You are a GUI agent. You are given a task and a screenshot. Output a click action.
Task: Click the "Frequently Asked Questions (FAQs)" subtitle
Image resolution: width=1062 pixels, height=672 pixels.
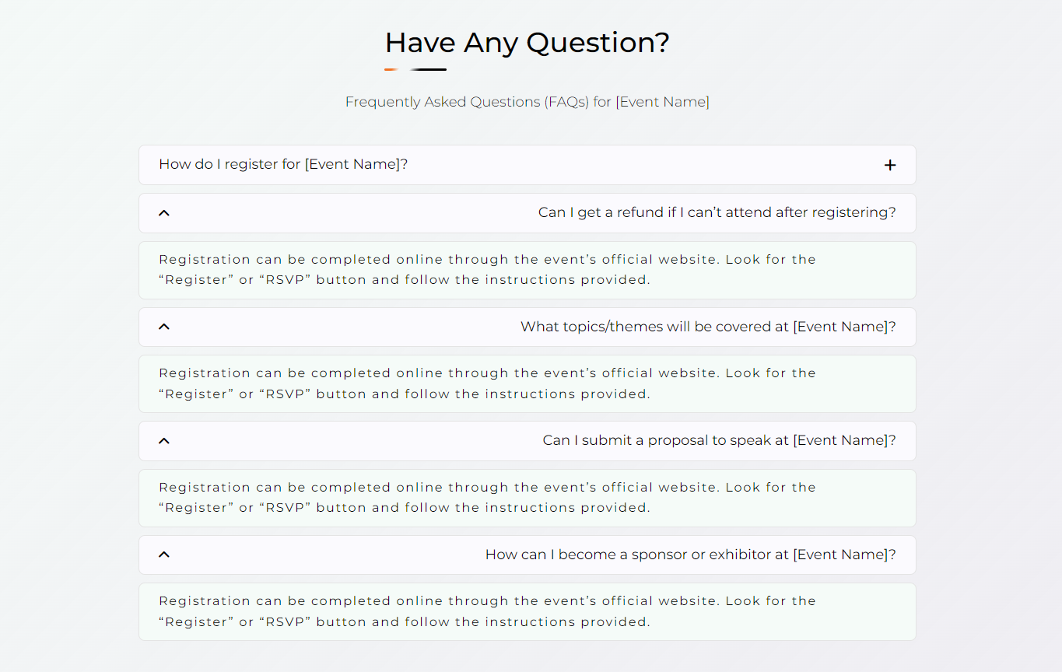[527, 102]
